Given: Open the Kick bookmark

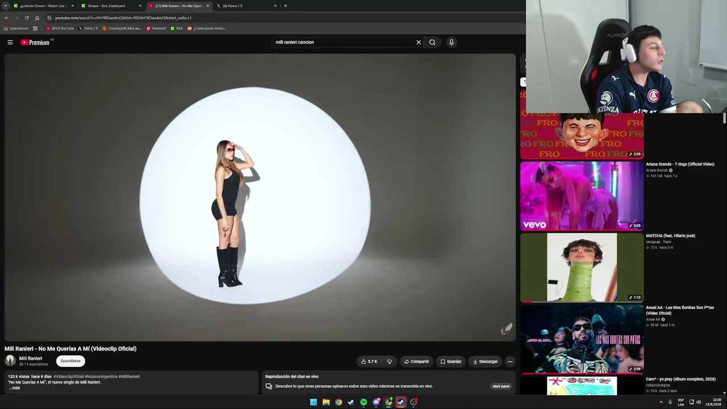Looking at the screenshot, I should click(x=177, y=28).
